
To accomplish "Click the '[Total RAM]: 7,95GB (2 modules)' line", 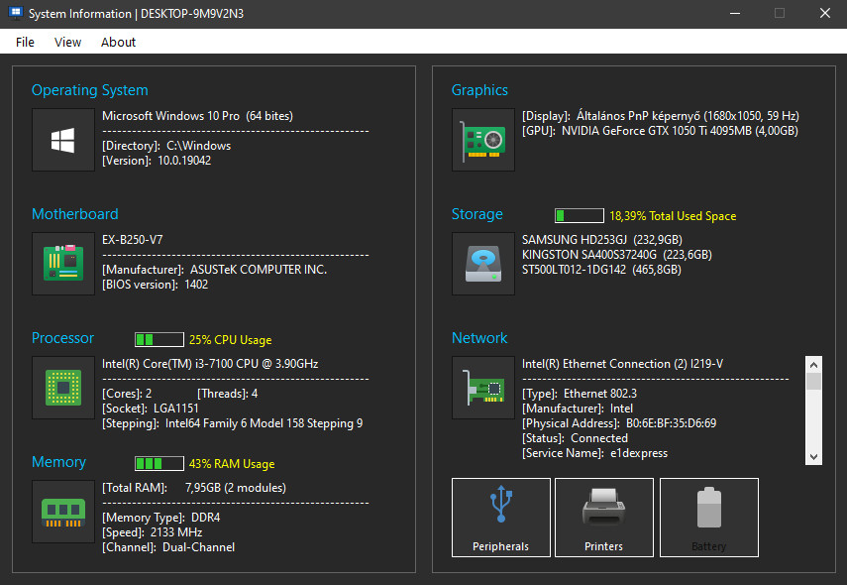I will 194,487.
